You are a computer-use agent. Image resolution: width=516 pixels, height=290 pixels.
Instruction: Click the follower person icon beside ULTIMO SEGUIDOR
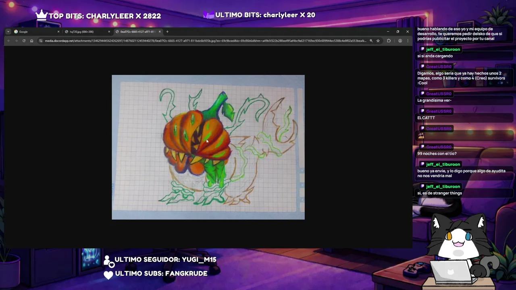pos(108,261)
